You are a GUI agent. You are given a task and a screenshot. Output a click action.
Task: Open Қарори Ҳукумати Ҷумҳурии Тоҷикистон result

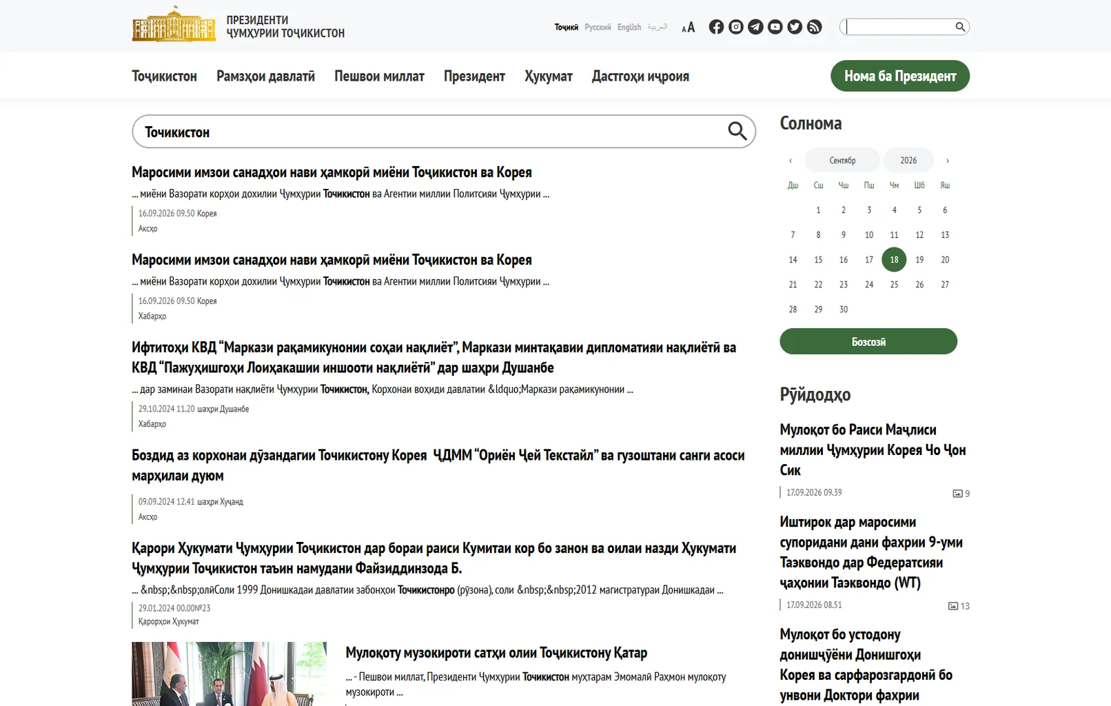[x=434, y=558]
